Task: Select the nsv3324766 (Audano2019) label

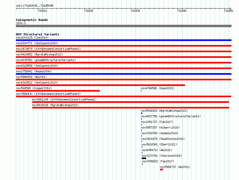Action: tap(160, 133)
